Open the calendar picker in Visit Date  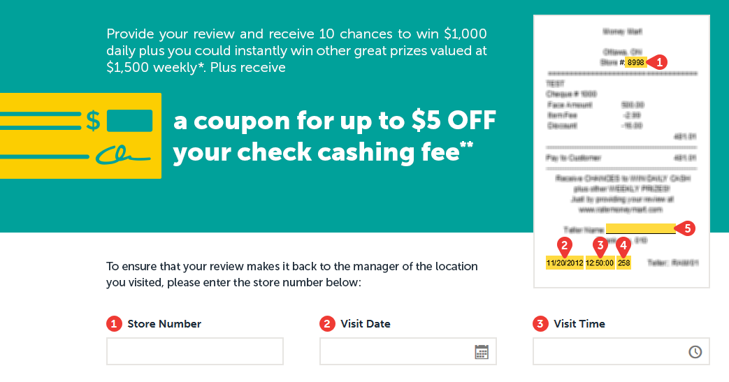pos(482,352)
